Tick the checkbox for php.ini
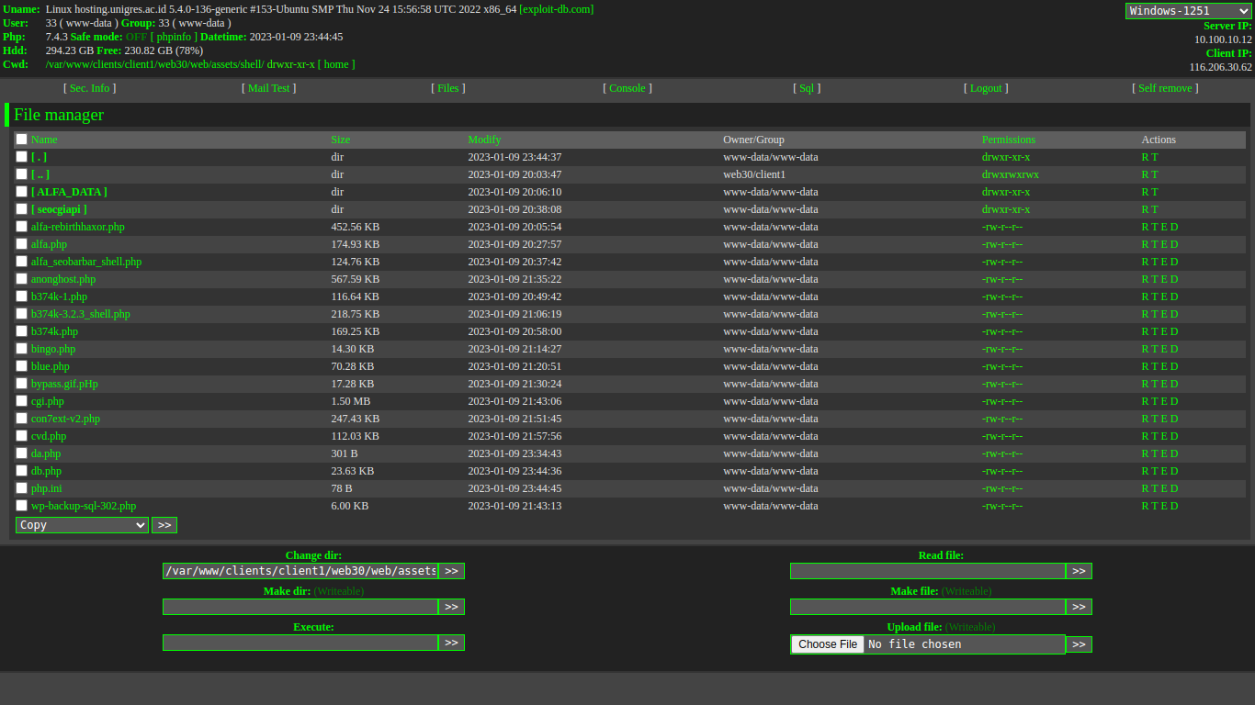Viewport: 1255px width, 705px height. (22, 488)
